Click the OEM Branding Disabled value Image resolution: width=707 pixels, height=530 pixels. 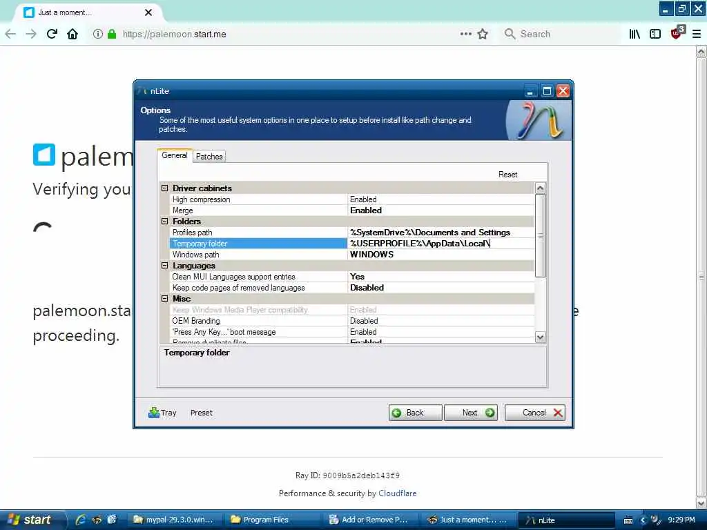coord(441,321)
